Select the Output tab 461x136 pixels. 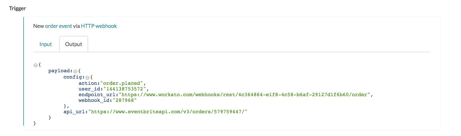click(73, 44)
